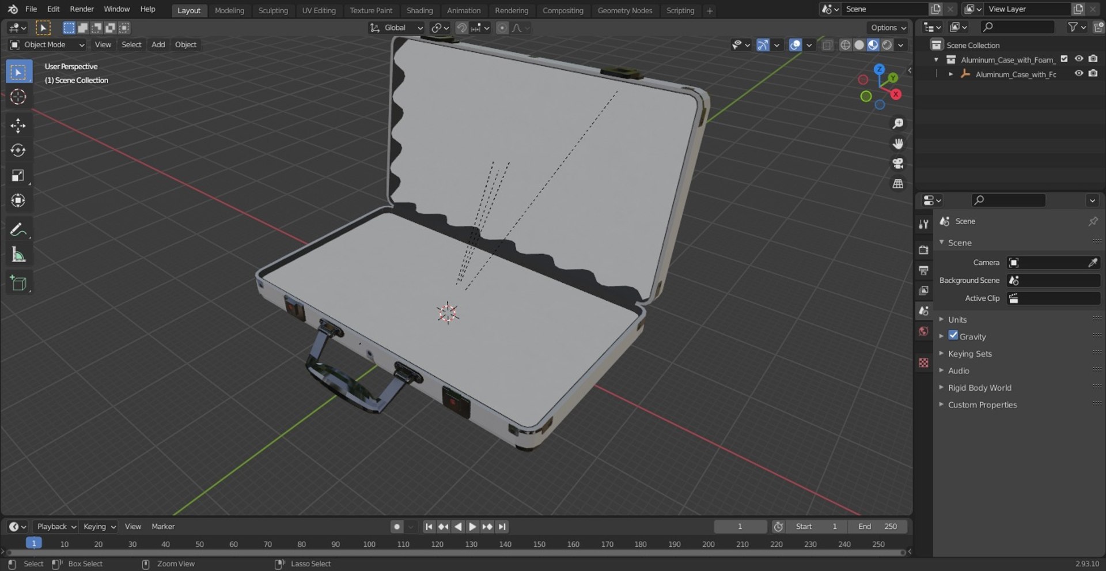This screenshot has height=571, width=1106.
Task: Play the animation in reverse
Action: coord(458,527)
